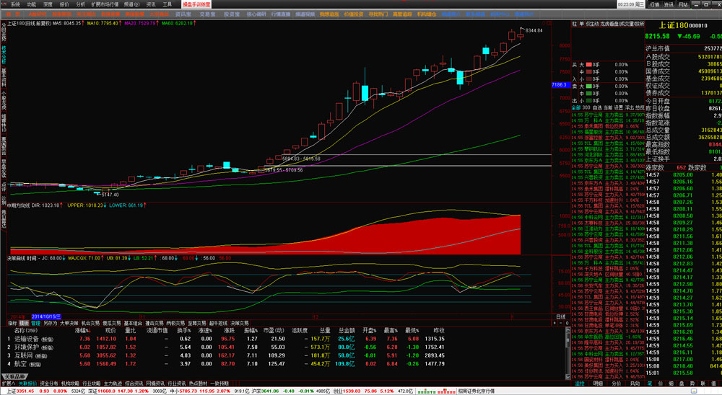
Task: Select the 全部 filter tab
Action: (x=576, y=107)
